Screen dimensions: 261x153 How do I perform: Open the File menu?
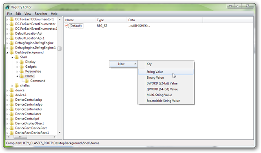pyautogui.click(x=9, y=13)
